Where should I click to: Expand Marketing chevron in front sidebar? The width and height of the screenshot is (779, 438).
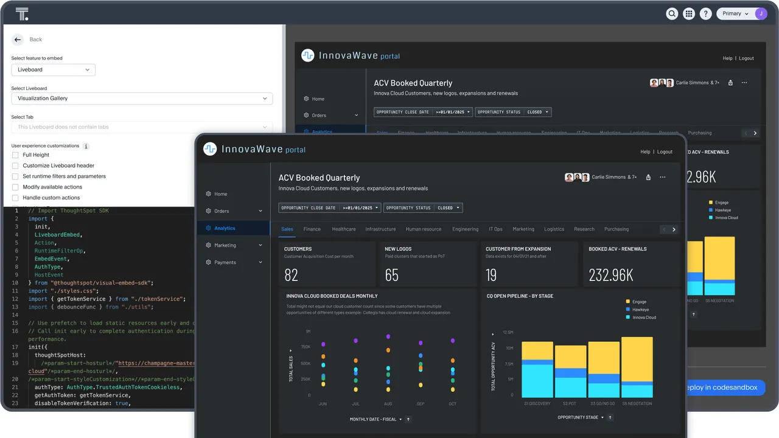(260, 245)
